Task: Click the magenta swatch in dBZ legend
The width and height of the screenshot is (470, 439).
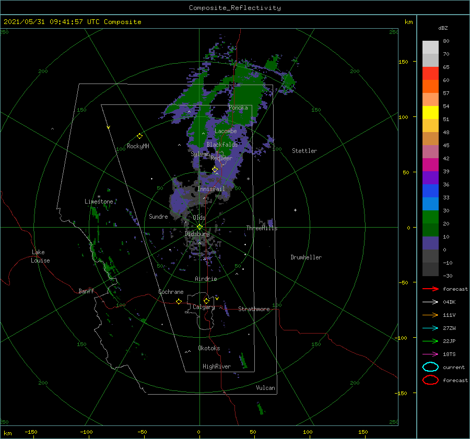Action: [430, 164]
